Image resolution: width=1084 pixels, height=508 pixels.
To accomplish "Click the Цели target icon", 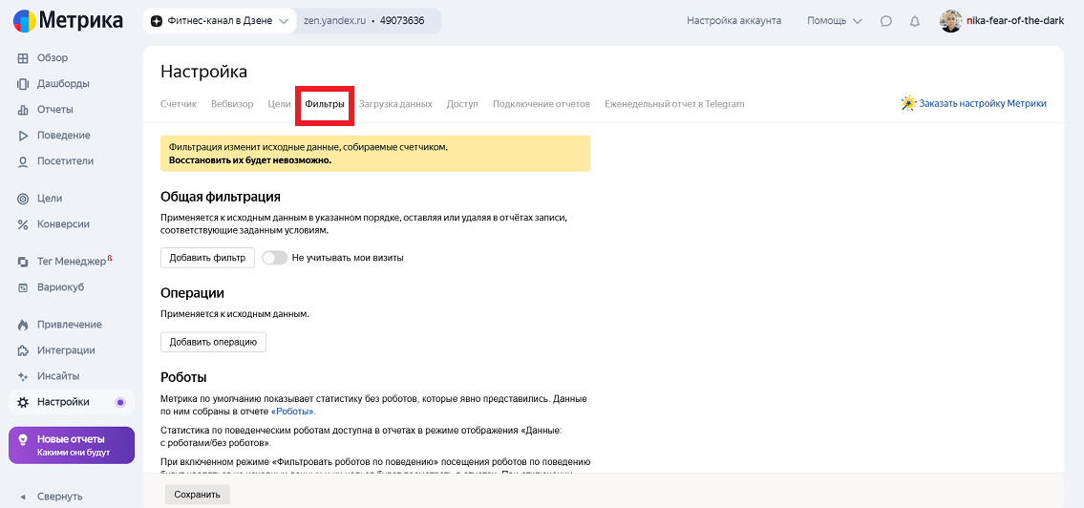I will pos(23,199).
